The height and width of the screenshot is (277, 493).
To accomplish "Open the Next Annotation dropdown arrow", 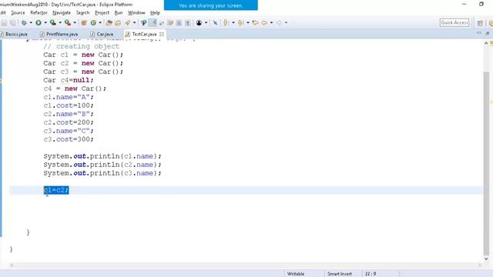I will (x=233, y=22).
